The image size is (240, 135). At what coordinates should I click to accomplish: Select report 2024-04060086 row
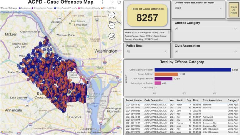pyautogui.click(x=182, y=111)
